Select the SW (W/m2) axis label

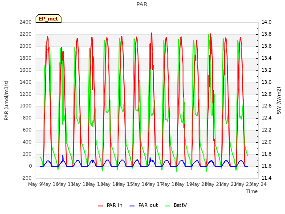[279, 100]
